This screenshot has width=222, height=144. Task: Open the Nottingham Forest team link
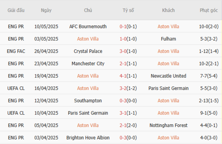click(x=168, y=125)
